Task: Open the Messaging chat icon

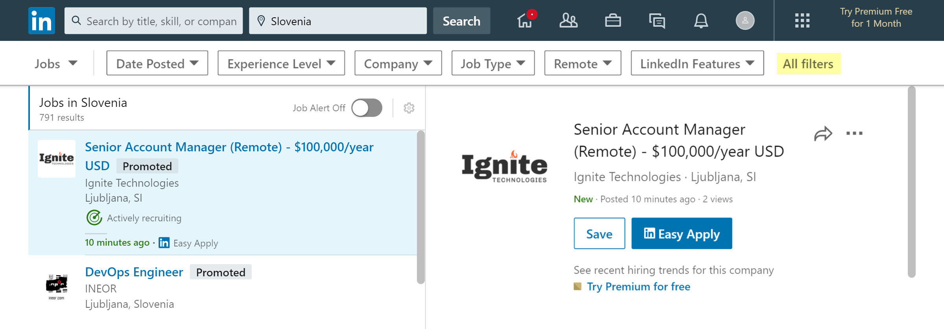Action: point(657,21)
